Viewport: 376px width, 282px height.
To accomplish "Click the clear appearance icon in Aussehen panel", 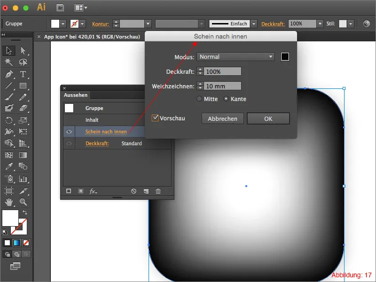I will (133, 191).
